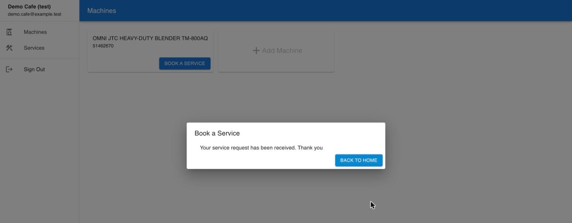The image size is (572, 223).
Task: Click the plus icon on Add Machine
Action: click(256, 51)
